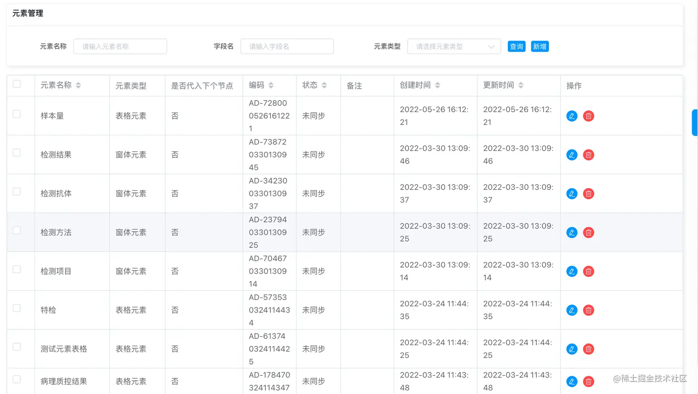Click the 测试元素表格 element name cell
This screenshot has height=394, width=698.
point(64,349)
